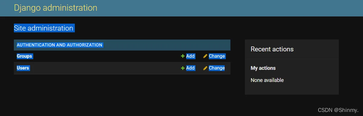Open the Groups model link
The width and height of the screenshot is (363, 116).
(25, 56)
